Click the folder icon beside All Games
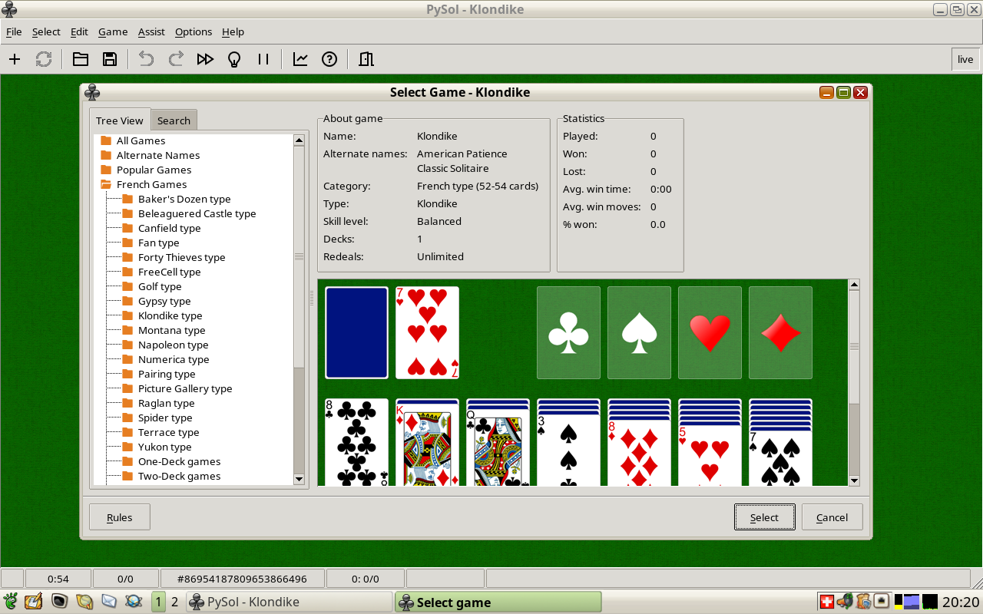983x614 pixels. (106, 140)
